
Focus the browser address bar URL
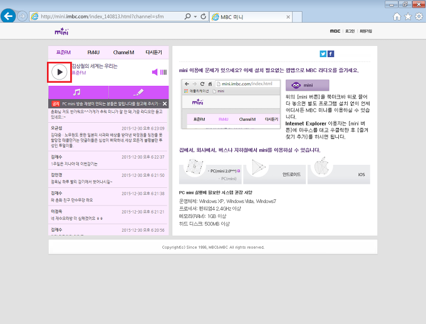tap(102, 16)
